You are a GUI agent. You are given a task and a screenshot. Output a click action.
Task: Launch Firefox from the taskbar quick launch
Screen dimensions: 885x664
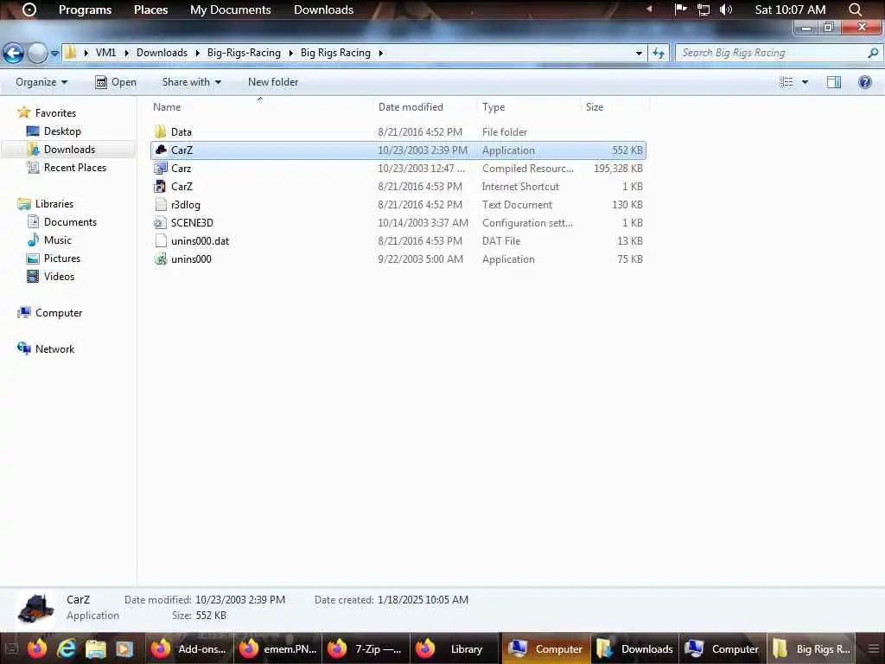pyautogui.click(x=36, y=648)
